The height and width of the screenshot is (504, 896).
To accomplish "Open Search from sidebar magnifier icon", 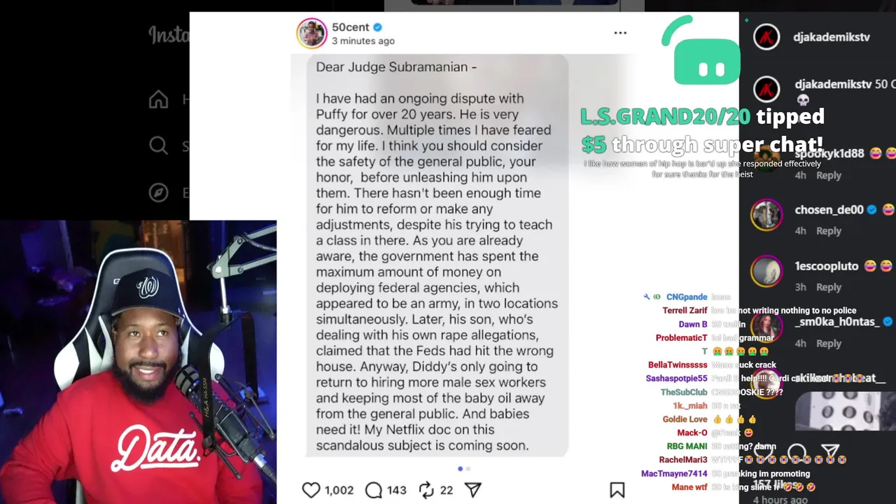I will pos(158,146).
